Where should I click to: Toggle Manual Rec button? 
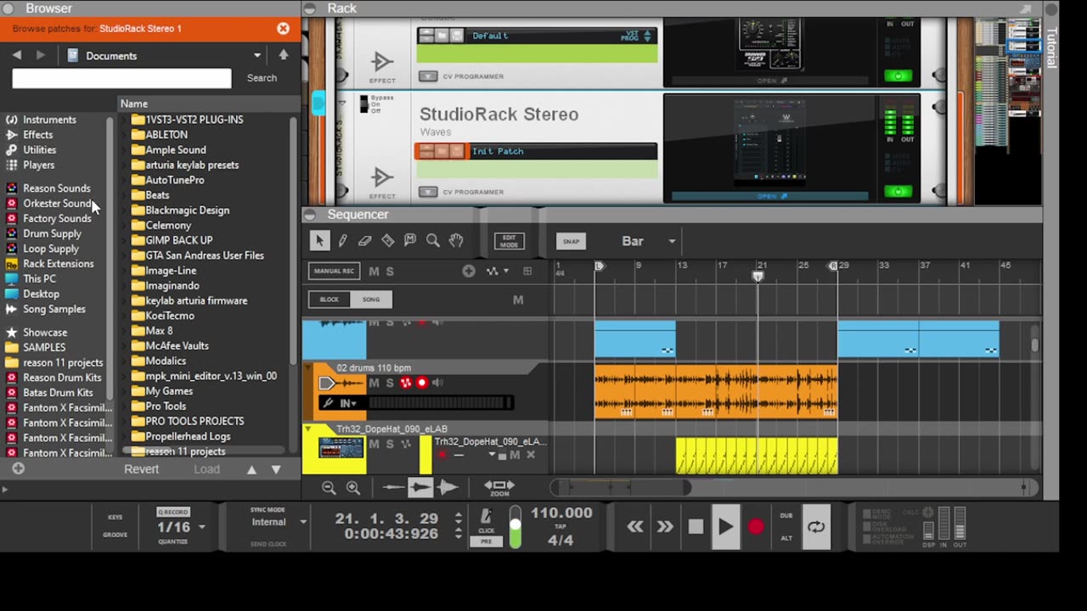[x=334, y=271]
